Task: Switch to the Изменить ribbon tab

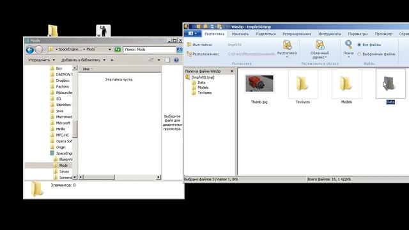Action: [x=240, y=34]
